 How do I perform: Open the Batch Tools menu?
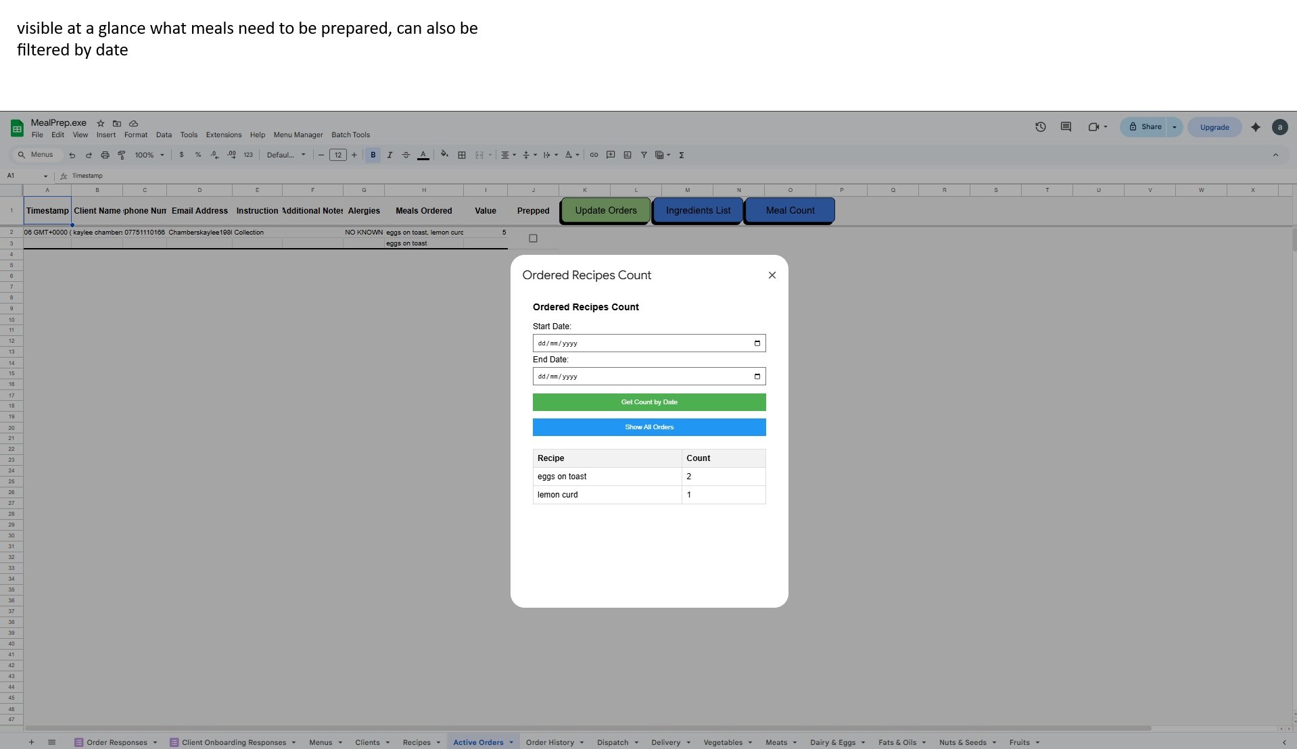(350, 135)
